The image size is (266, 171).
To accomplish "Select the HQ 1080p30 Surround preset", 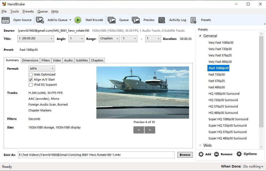I will click(224, 93).
